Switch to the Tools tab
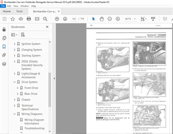 click(19, 11)
